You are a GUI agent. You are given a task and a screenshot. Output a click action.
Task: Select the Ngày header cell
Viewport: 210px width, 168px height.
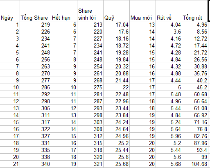coord(10,11)
